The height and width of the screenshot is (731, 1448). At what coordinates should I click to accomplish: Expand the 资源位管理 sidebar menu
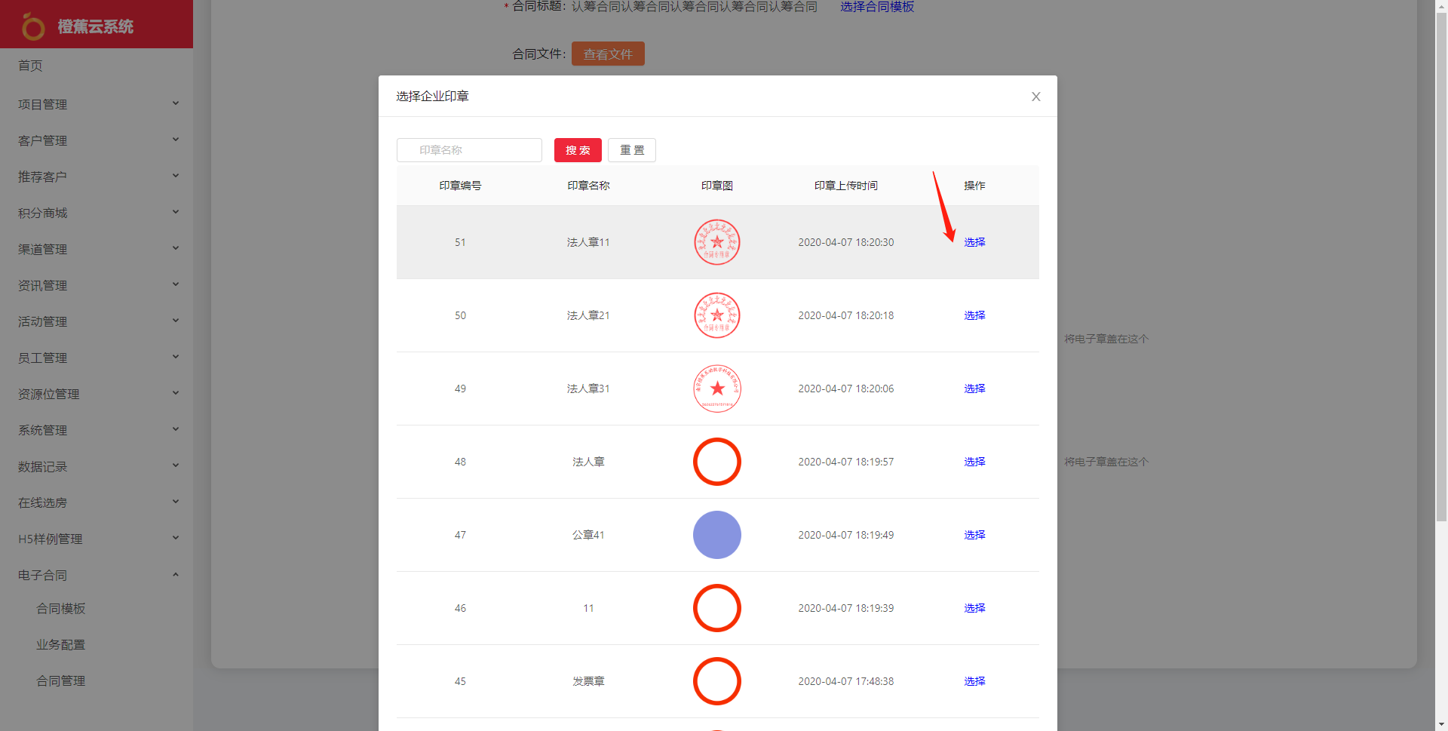pos(97,394)
